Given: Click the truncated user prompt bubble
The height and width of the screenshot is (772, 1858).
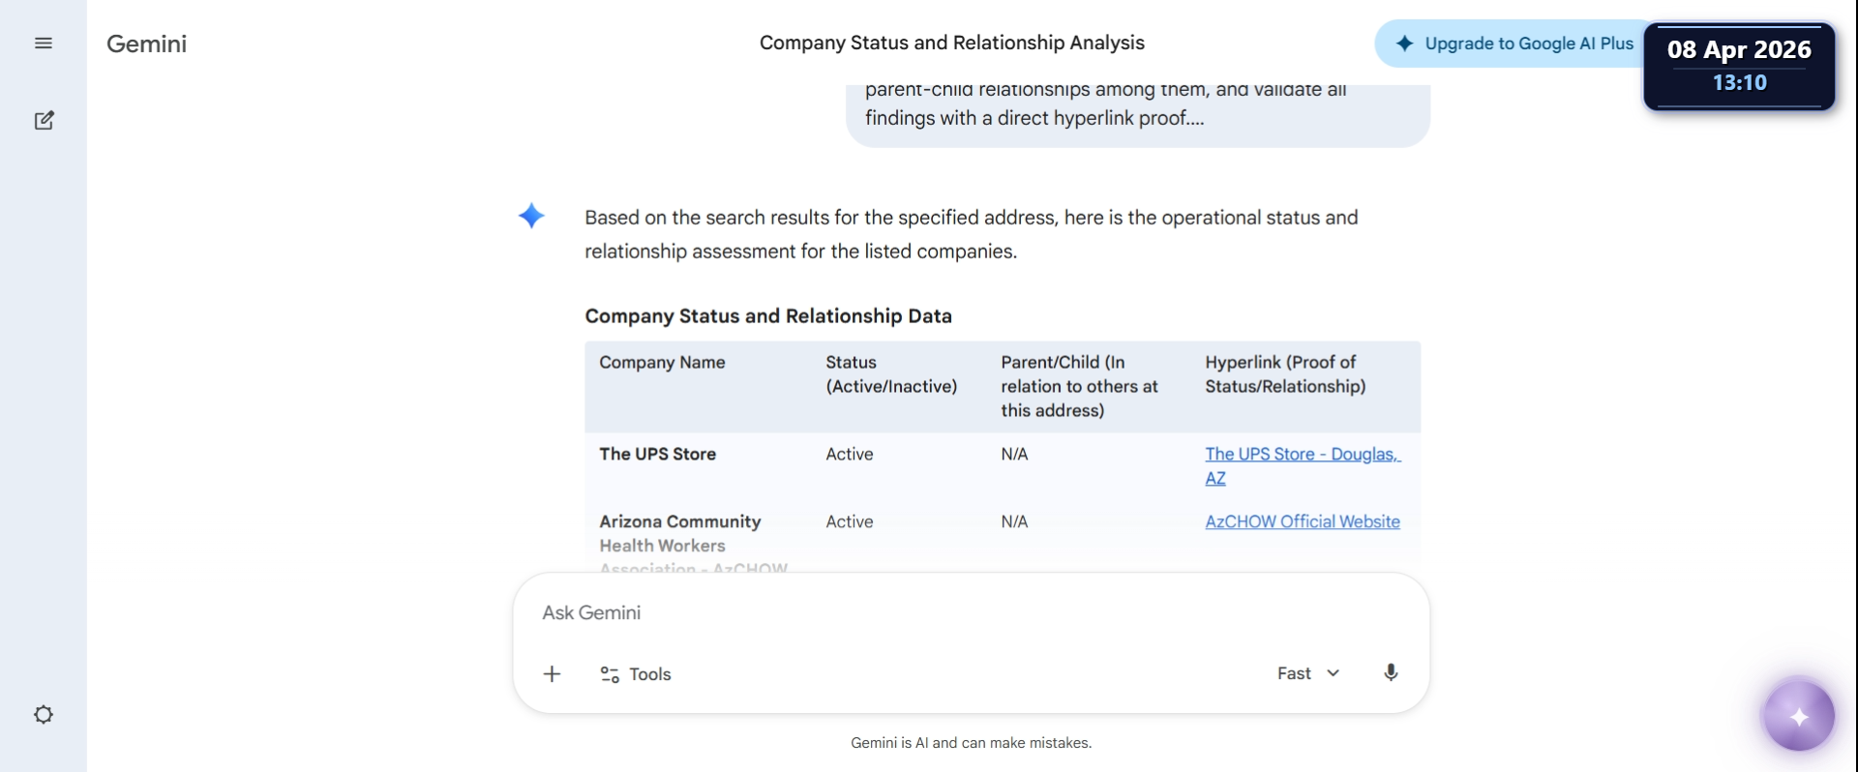Looking at the screenshot, I should pos(1137,111).
